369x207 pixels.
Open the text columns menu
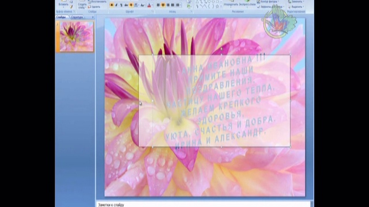pyautogui.click(x=178, y=5)
